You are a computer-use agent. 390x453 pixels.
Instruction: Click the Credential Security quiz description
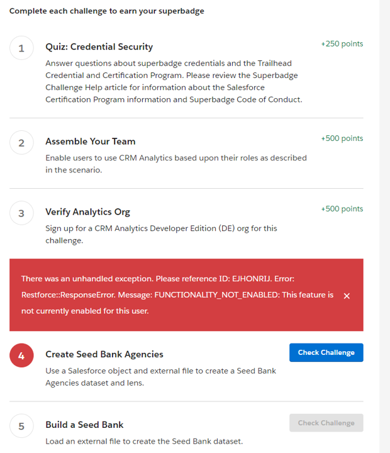coord(171,82)
